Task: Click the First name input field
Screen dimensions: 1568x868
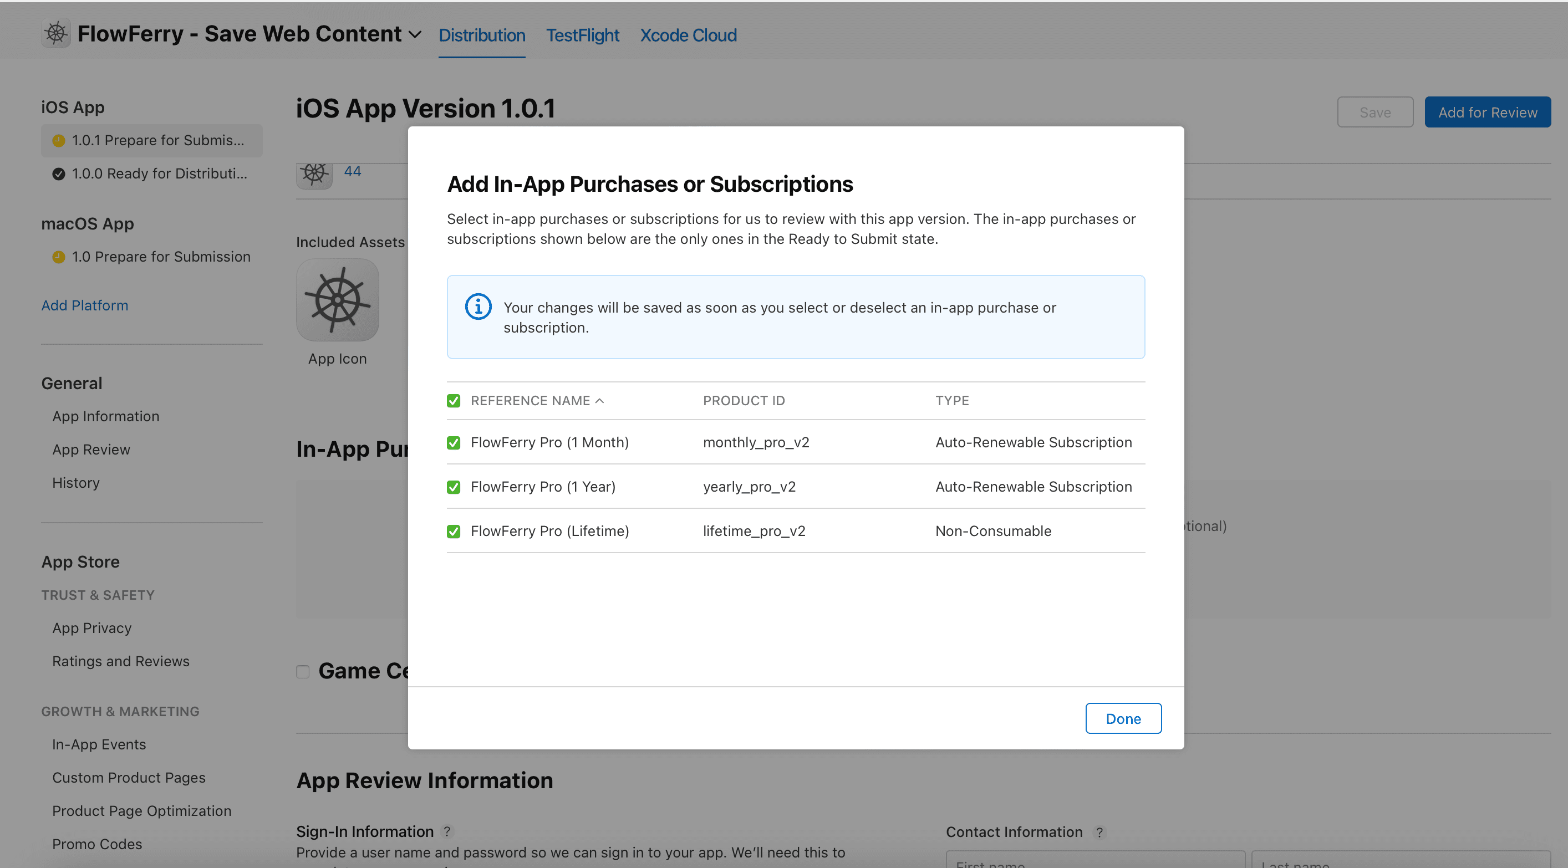Action: click(x=1096, y=860)
